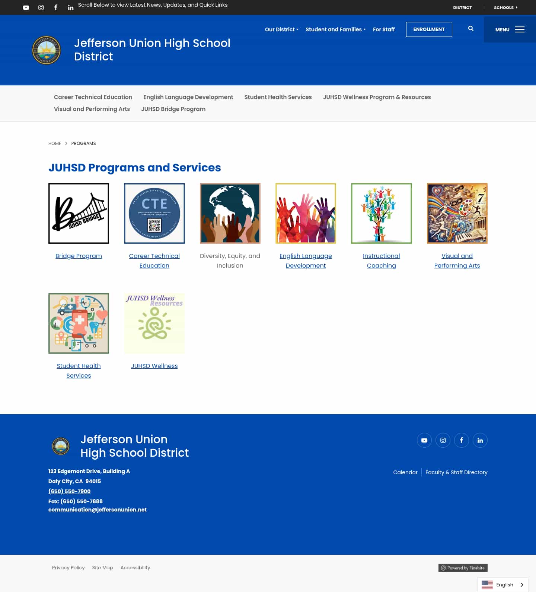Select JUHSD Bridge Program subnav tab
Screen dimensions: 536x592
173,109
